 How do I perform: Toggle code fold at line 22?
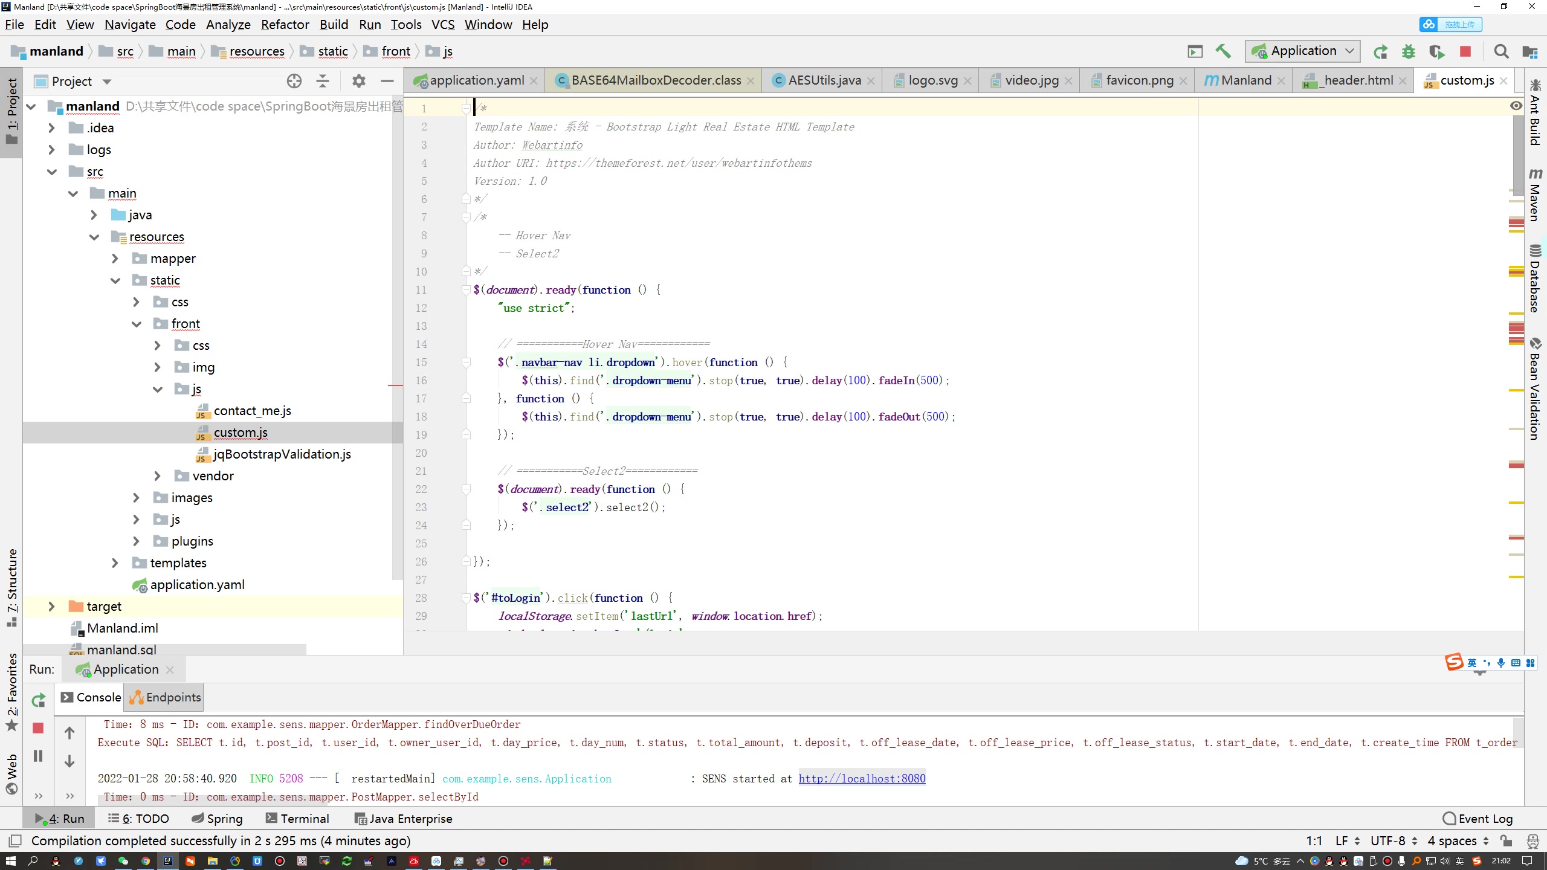tap(466, 489)
